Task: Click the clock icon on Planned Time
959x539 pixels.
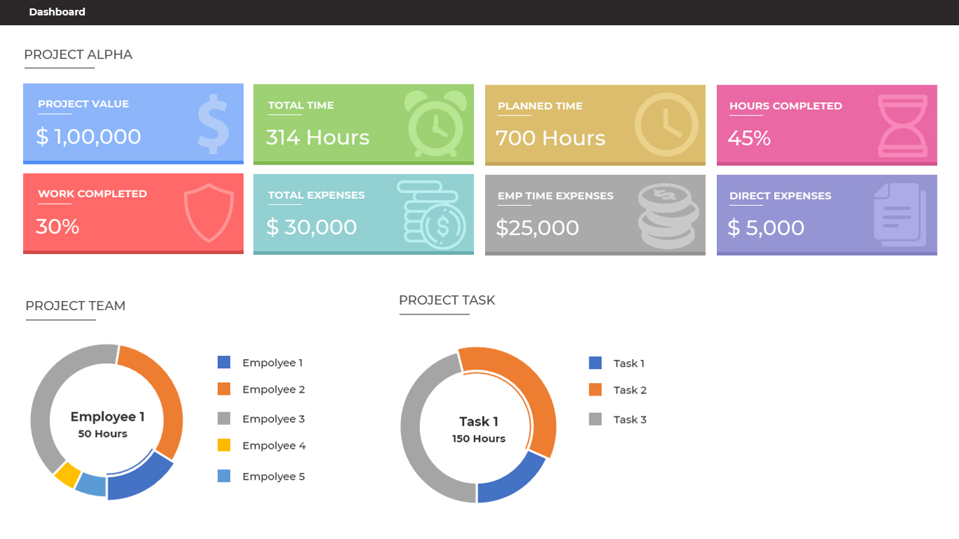Action: [666, 125]
